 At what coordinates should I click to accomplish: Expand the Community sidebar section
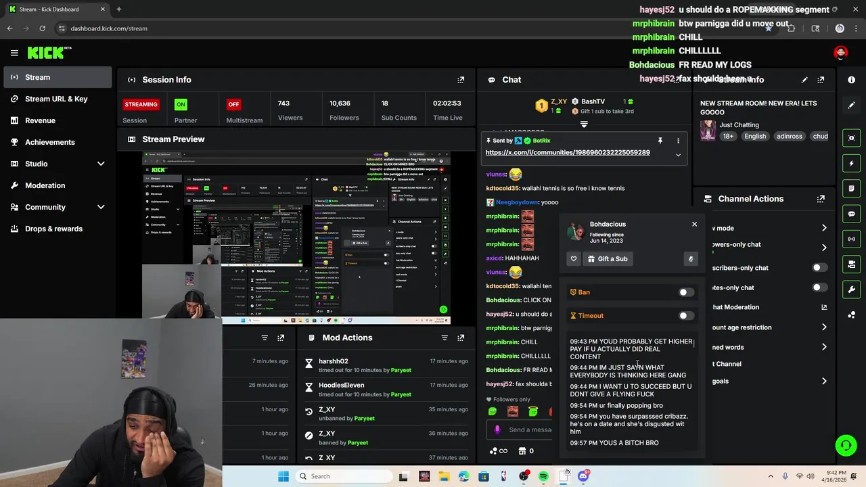tap(101, 207)
